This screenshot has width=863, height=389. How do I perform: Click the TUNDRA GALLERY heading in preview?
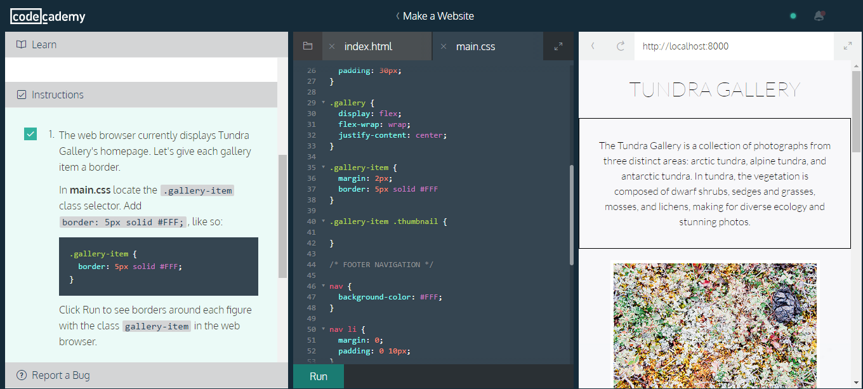click(715, 89)
